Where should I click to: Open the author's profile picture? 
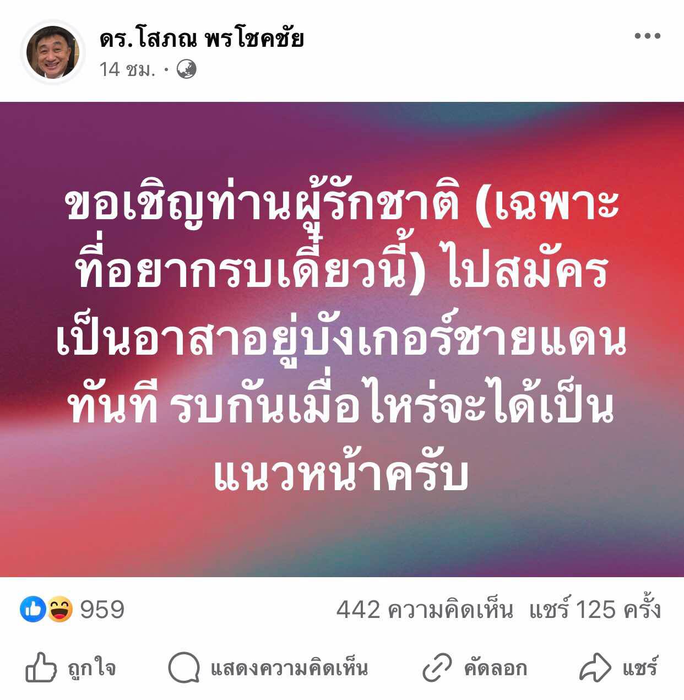(53, 52)
